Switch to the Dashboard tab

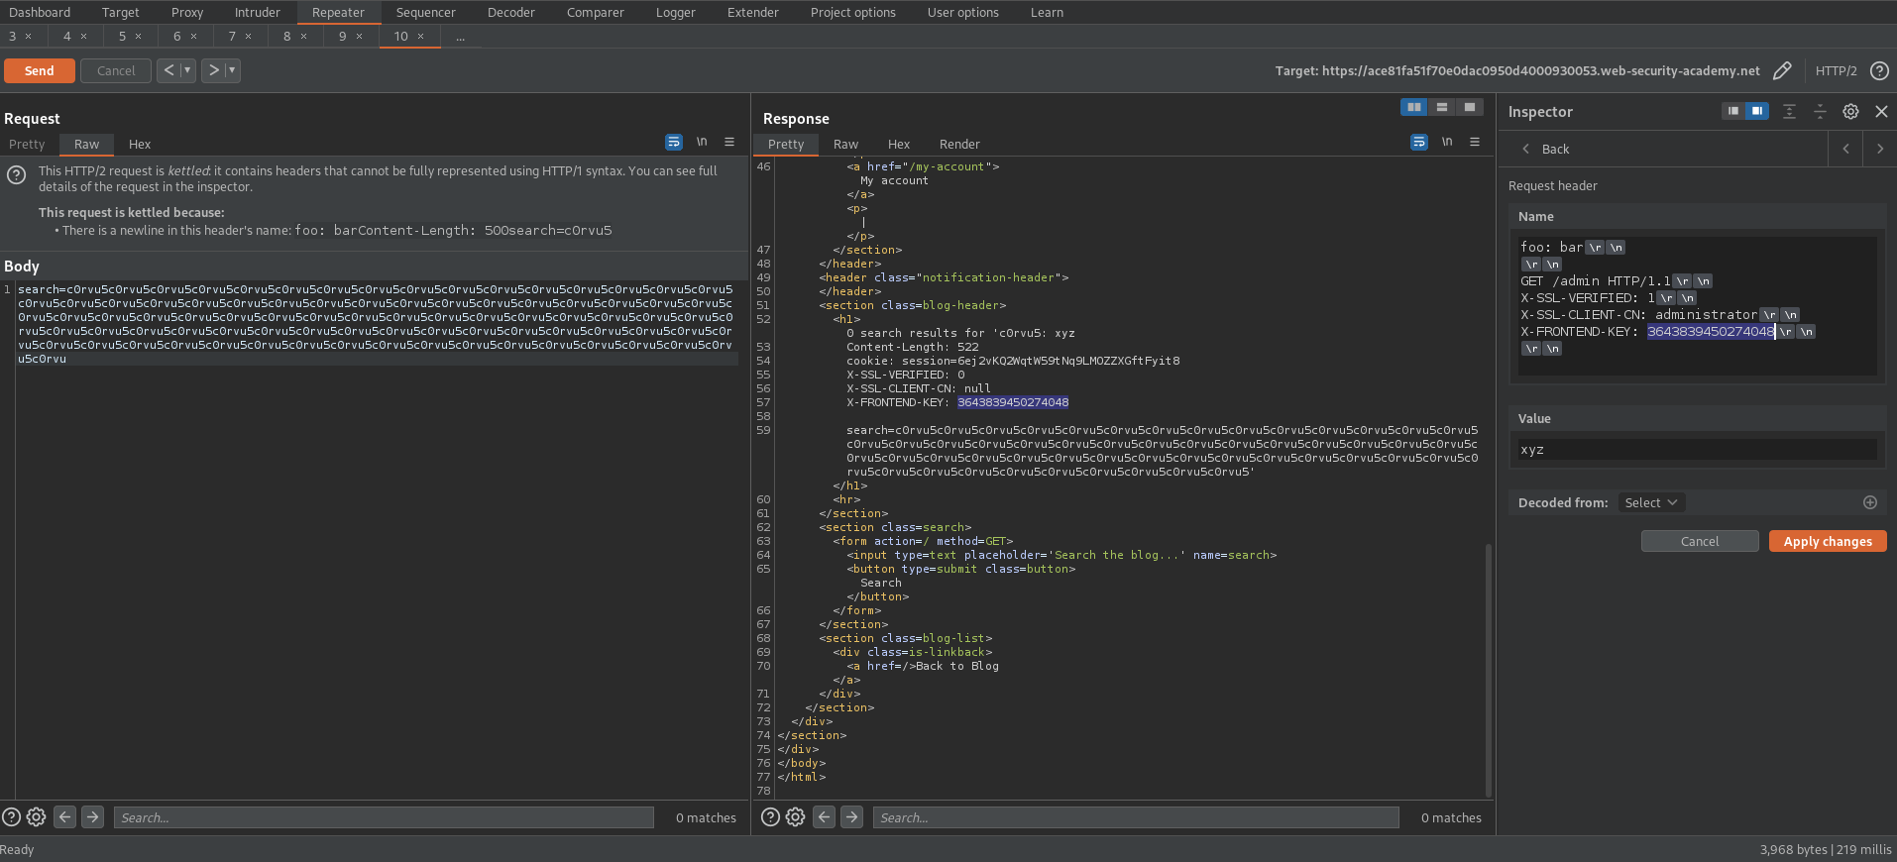pyautogui.click(x=40, y=12)
